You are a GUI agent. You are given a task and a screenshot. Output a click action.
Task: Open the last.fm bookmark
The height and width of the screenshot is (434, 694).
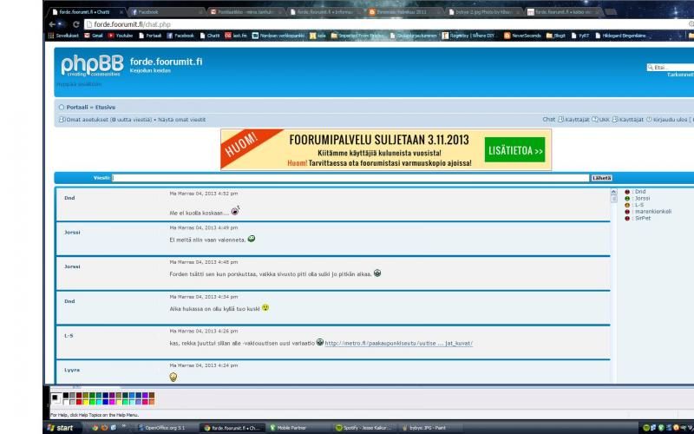(x=235, y=36)
